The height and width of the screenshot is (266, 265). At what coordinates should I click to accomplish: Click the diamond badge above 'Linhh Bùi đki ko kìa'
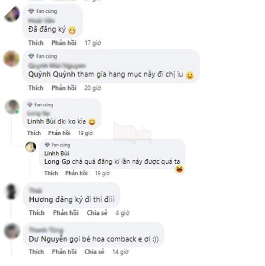tap(30, 105)
